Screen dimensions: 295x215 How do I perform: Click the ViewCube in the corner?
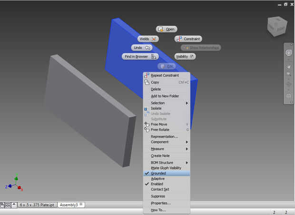tap(277, 26)
